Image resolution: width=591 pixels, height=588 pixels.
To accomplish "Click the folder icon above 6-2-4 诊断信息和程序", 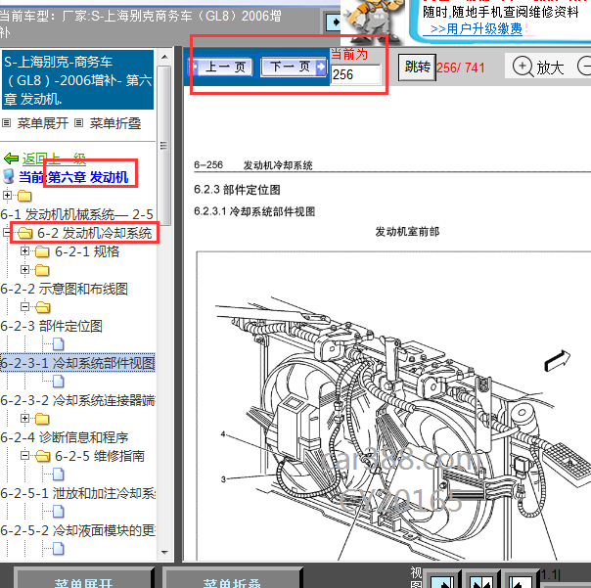I will (x=42, y=419).
